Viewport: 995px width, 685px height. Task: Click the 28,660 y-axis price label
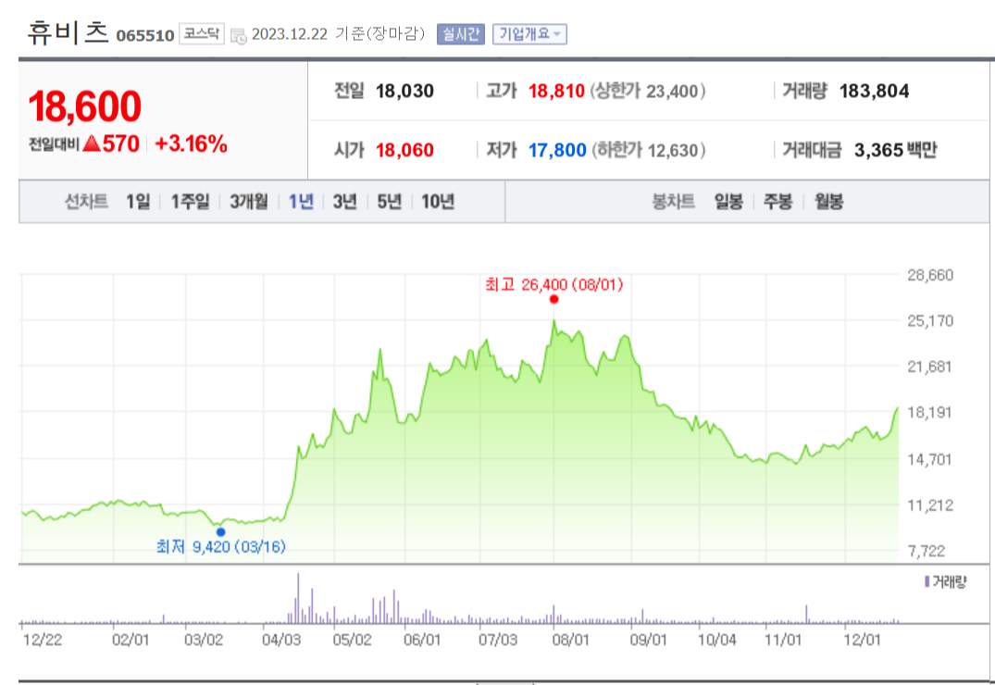coord(930,275)
